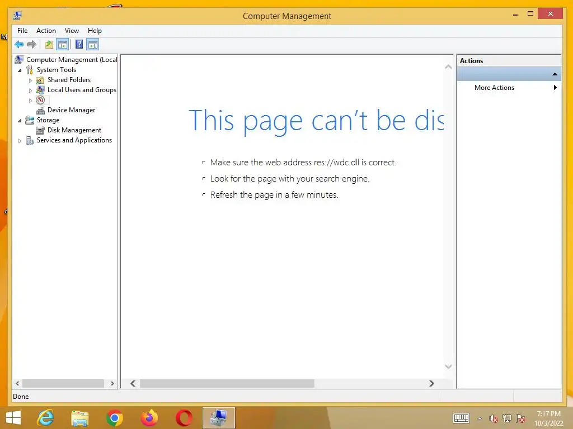The image size is (573, 429).
Task: Click the Disk Management icon
Action: (40, 130)
